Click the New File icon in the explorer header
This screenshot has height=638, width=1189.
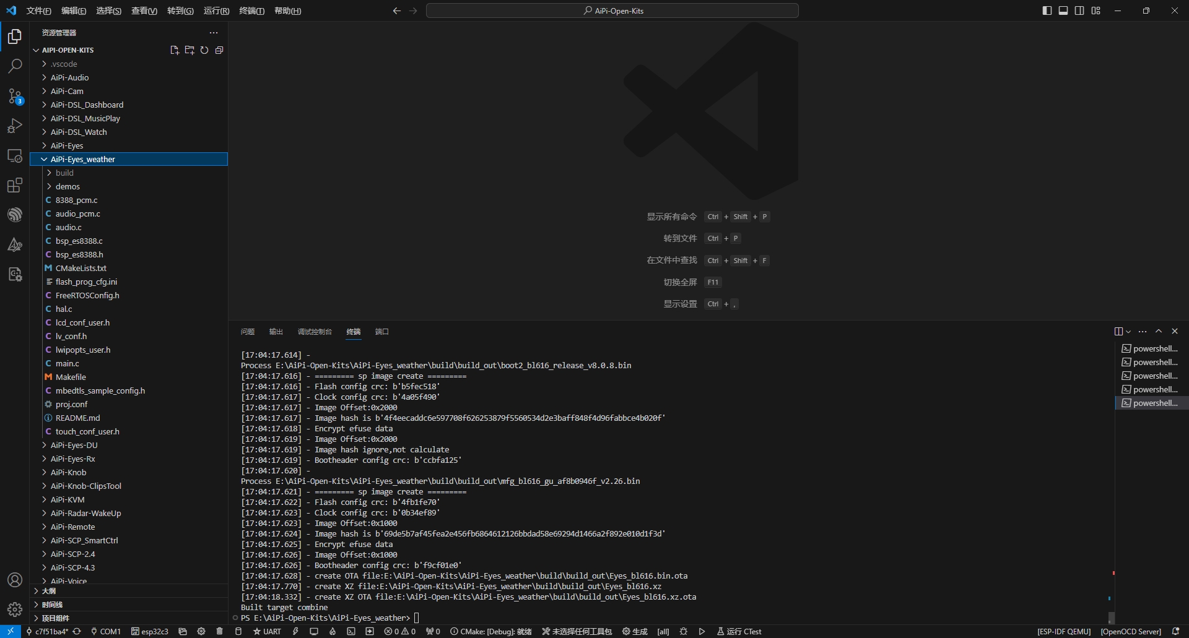tap(175, 50)
